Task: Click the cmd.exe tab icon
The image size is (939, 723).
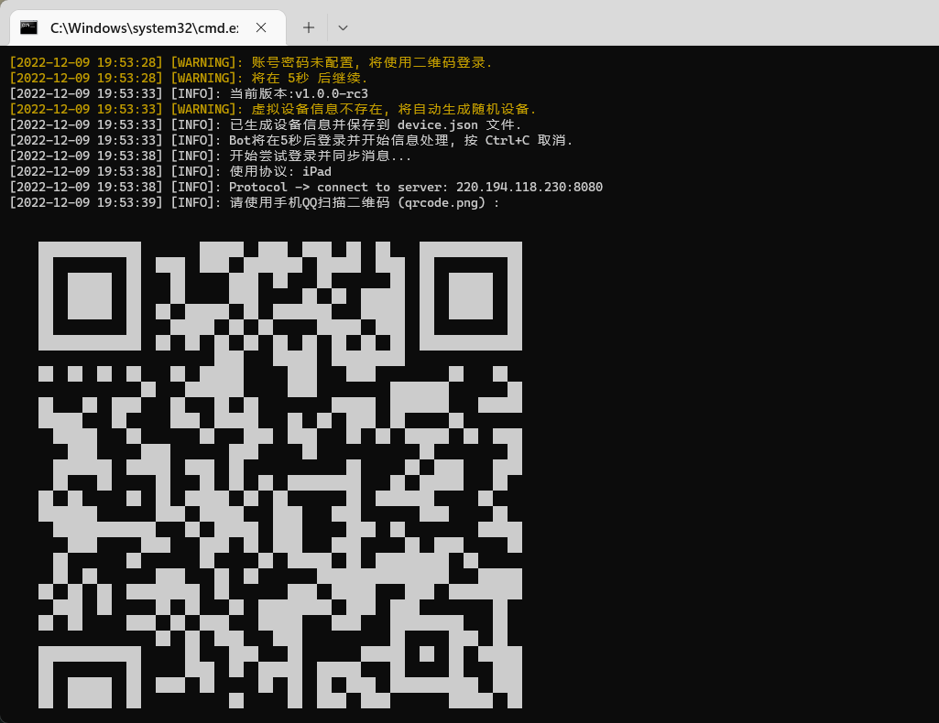Action: (x=28, y=27)
